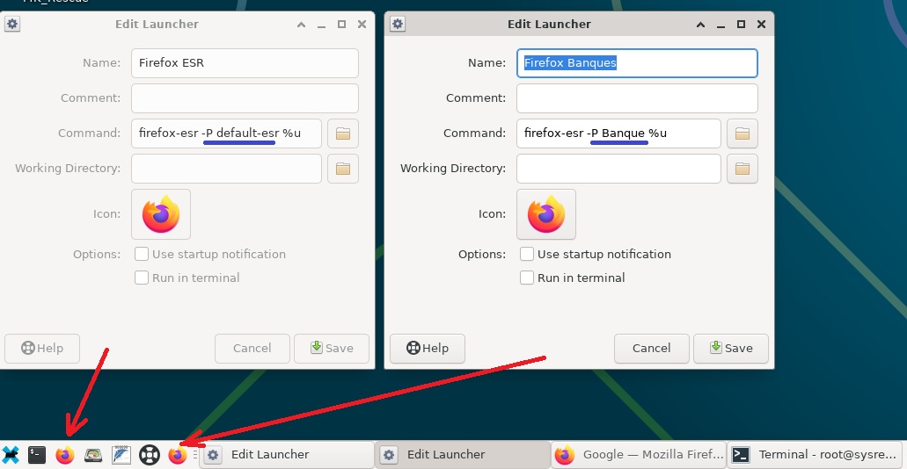Switch to second highlighted Edit Launcher taskbar entry
This screenshot has width=907, height=469.
[x=463, y=455]
